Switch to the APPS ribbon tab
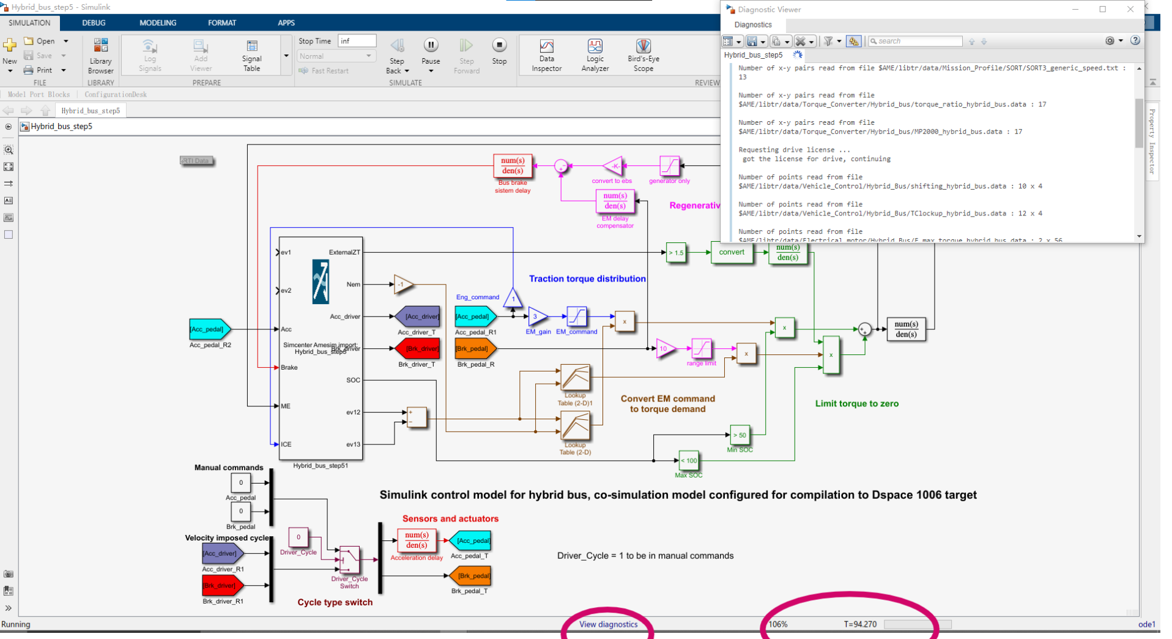 tap(286, 23)
